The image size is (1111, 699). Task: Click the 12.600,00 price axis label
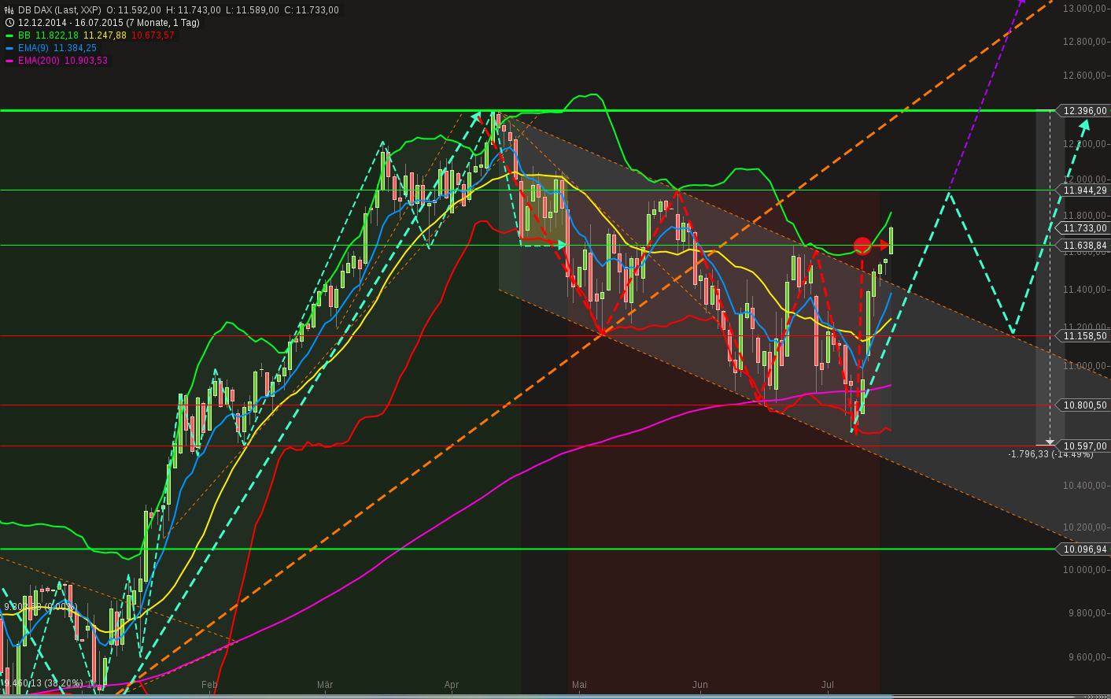coord(1085,76)
